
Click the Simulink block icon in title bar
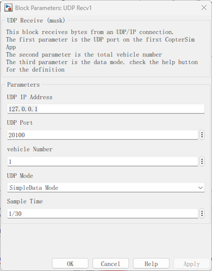(x=8, y=8)
